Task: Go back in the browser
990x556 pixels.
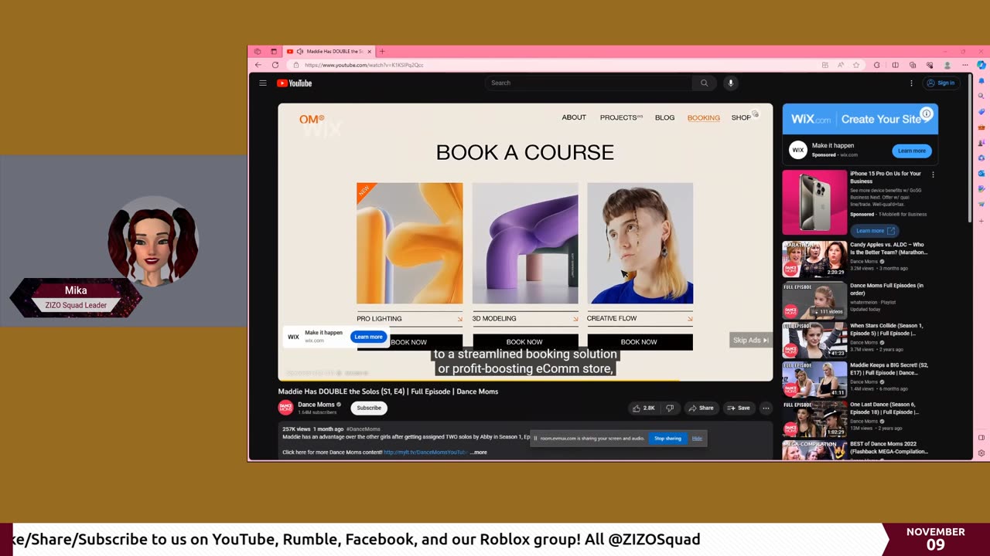Action: coord(258,65)
